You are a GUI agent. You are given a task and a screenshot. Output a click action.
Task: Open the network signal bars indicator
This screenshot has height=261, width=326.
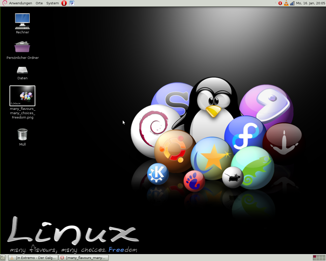292,3
